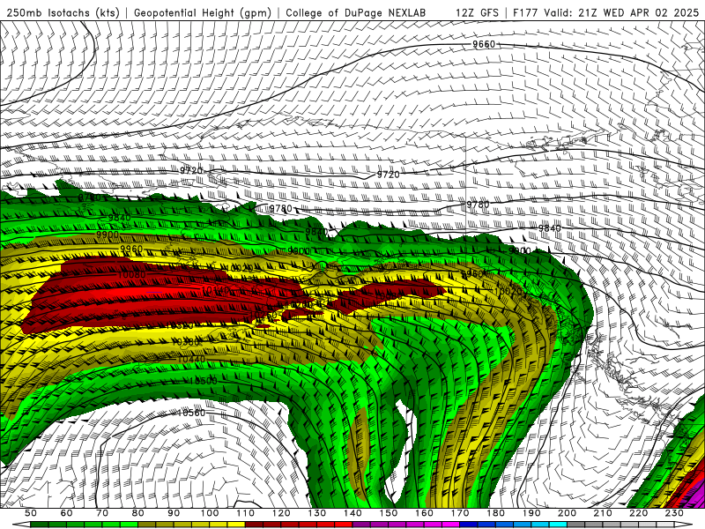
Task: Click the '200' knots color scale label
Action: [567, 513]
